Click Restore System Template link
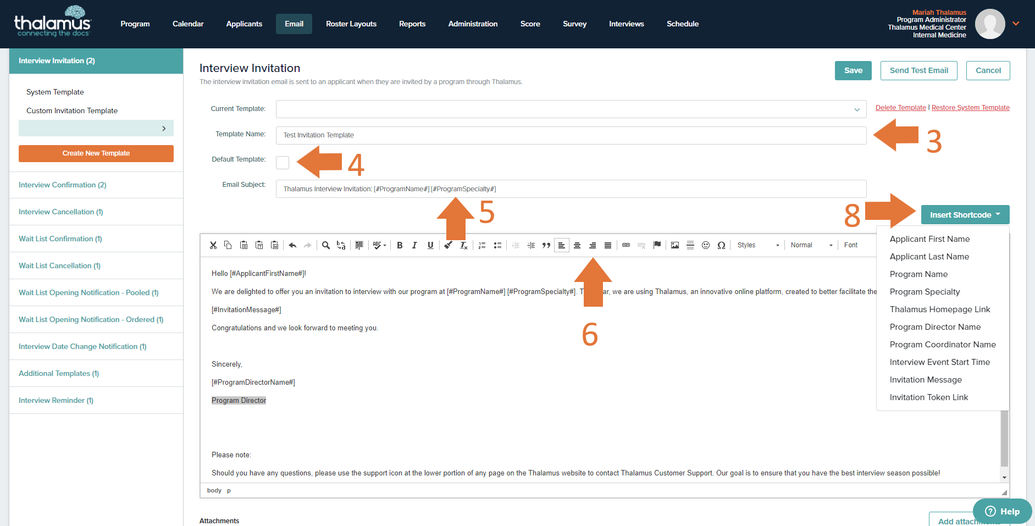Screen dimensions: 1035x526 [x=971, y=108]
